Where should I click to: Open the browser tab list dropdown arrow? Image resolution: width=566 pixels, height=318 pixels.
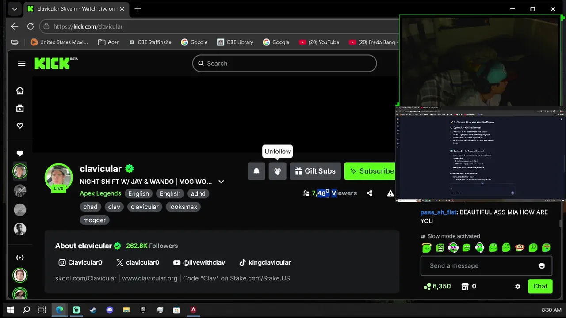(x=15, y=9)
